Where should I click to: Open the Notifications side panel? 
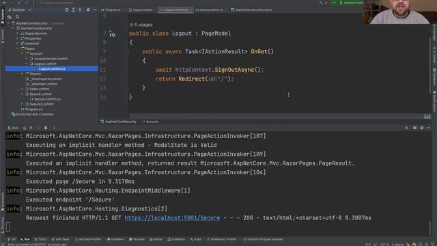pos(434,101)
